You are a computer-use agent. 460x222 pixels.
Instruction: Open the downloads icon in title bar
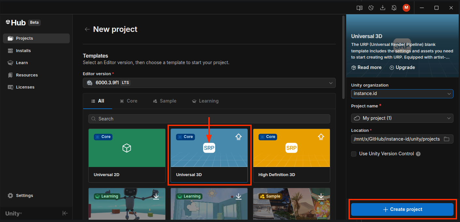(383, 8)
